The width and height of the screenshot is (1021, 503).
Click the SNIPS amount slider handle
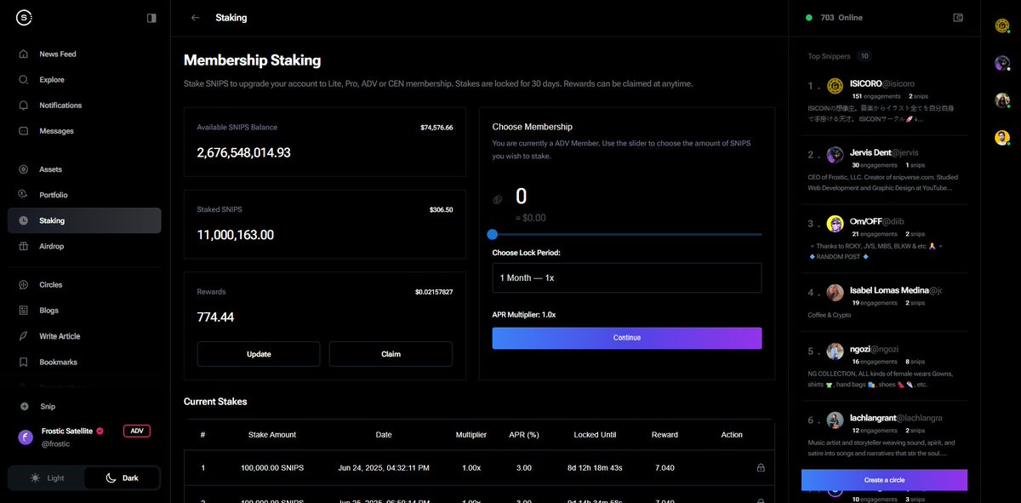493,234
